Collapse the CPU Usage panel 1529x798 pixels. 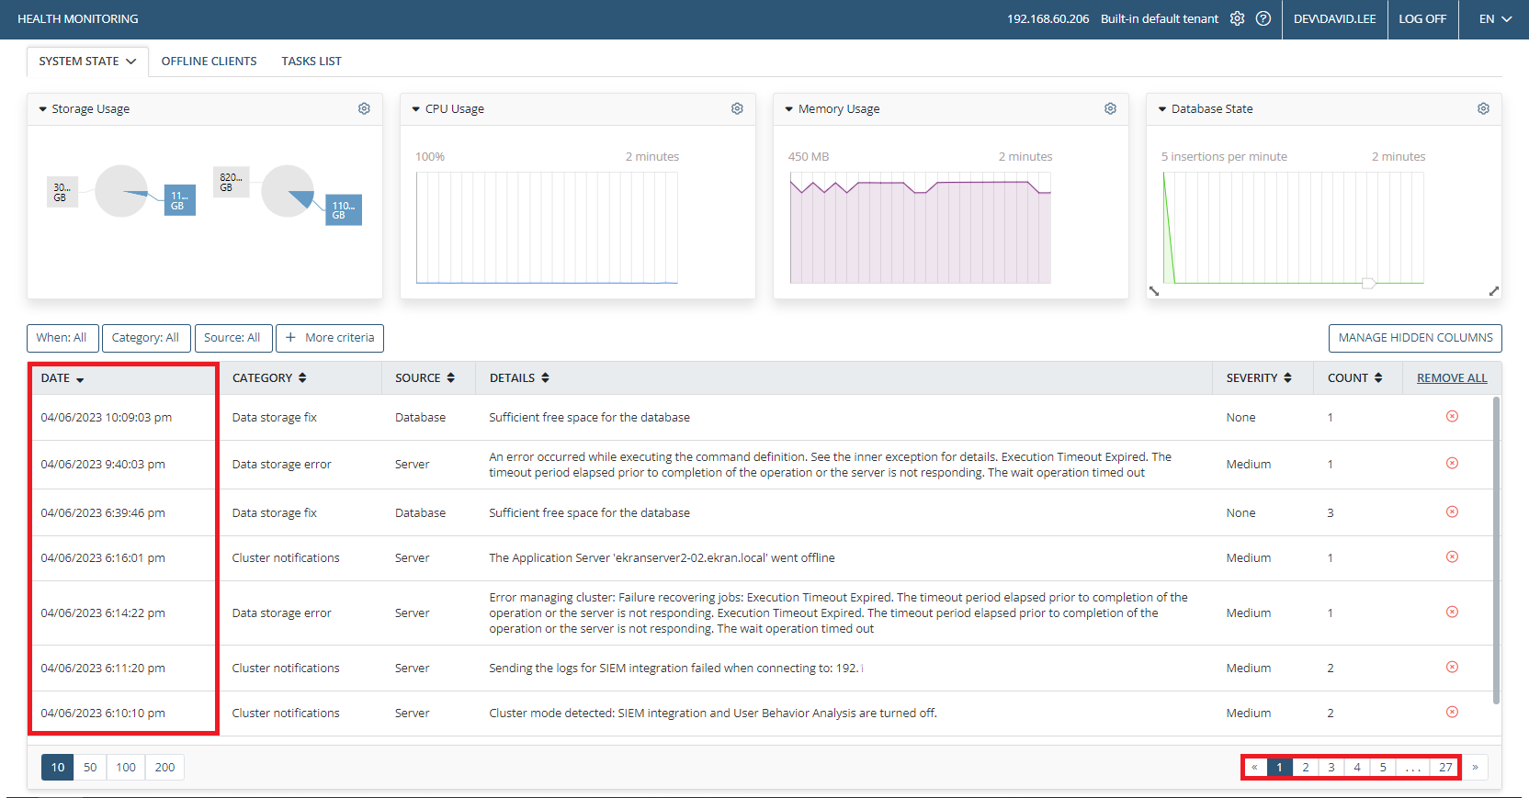pyautogui.click(x=416, y=109)
